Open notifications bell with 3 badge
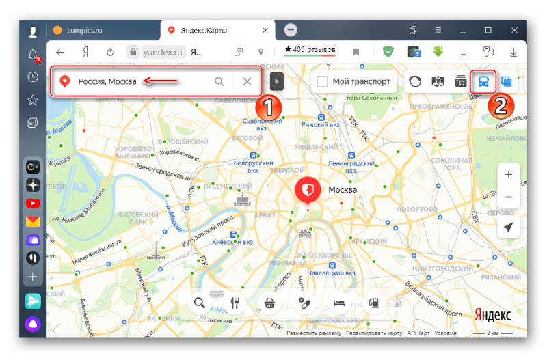 pyautogui.click(x=33, y=55)
